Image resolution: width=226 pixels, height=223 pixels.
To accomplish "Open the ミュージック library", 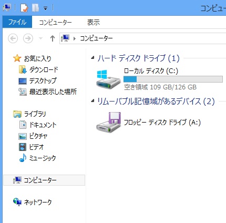I will point(43,158).
